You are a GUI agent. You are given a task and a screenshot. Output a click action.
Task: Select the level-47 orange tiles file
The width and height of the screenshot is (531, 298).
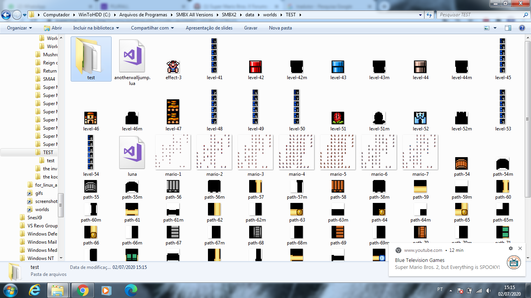(x=173, y=112)
